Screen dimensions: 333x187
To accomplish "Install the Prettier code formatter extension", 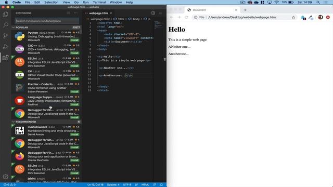I will (75, 91).
